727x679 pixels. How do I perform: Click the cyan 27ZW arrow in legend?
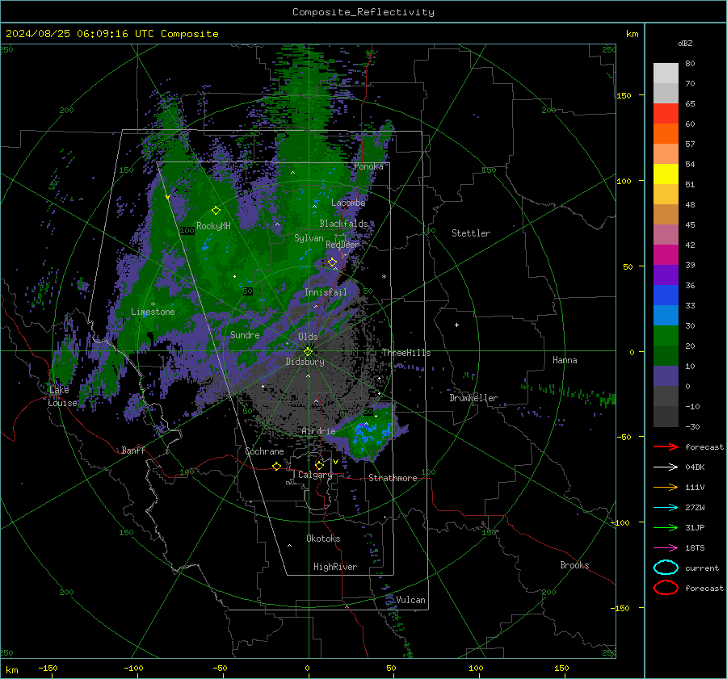(666, 508)
